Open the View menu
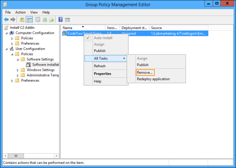Viewport: 236px width, 168px height. [34, 12]
